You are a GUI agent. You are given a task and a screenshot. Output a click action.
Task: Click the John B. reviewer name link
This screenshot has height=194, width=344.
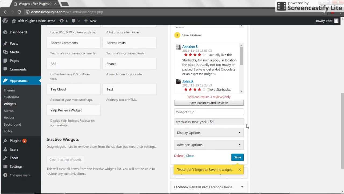[188, 81]
